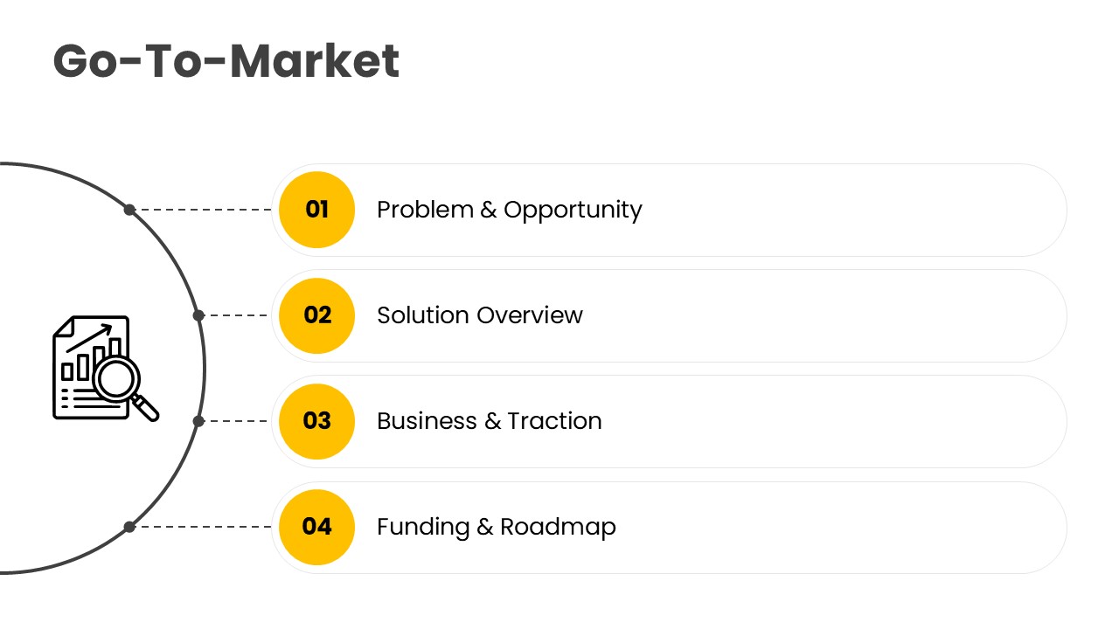Open the Problem & Opportunity item

click(509, 210)
